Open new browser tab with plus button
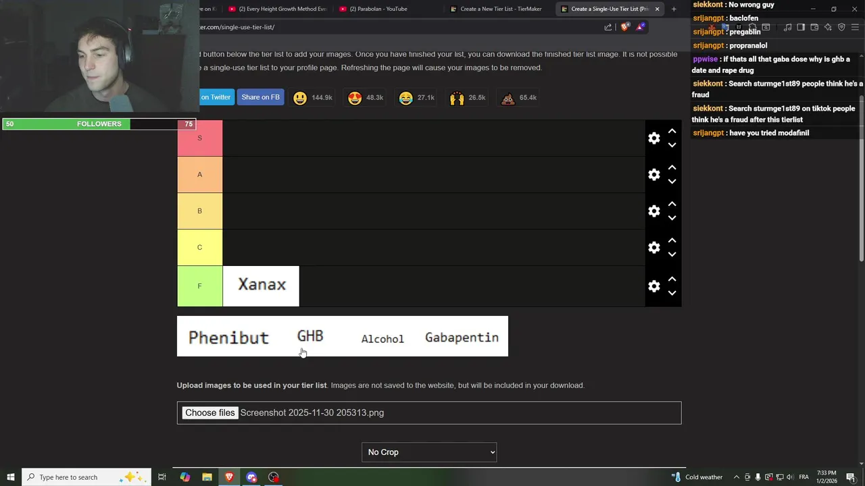This screenshot has width=865, height=486. pos(674,9)
